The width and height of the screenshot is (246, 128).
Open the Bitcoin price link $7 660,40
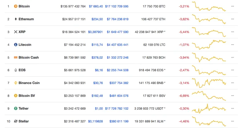pos(96,6)
